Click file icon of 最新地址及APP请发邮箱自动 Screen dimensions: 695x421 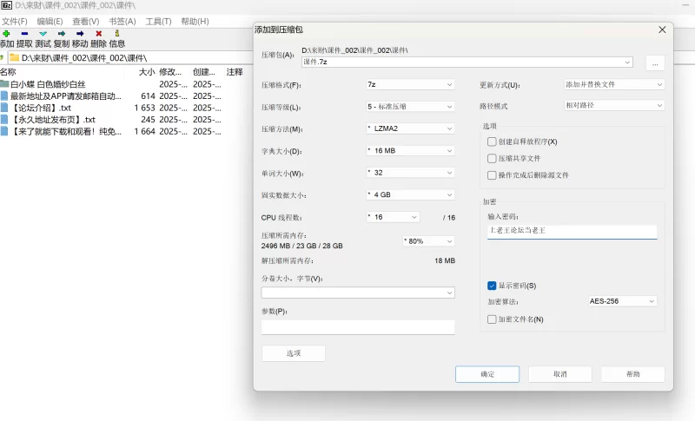point(4,95)
